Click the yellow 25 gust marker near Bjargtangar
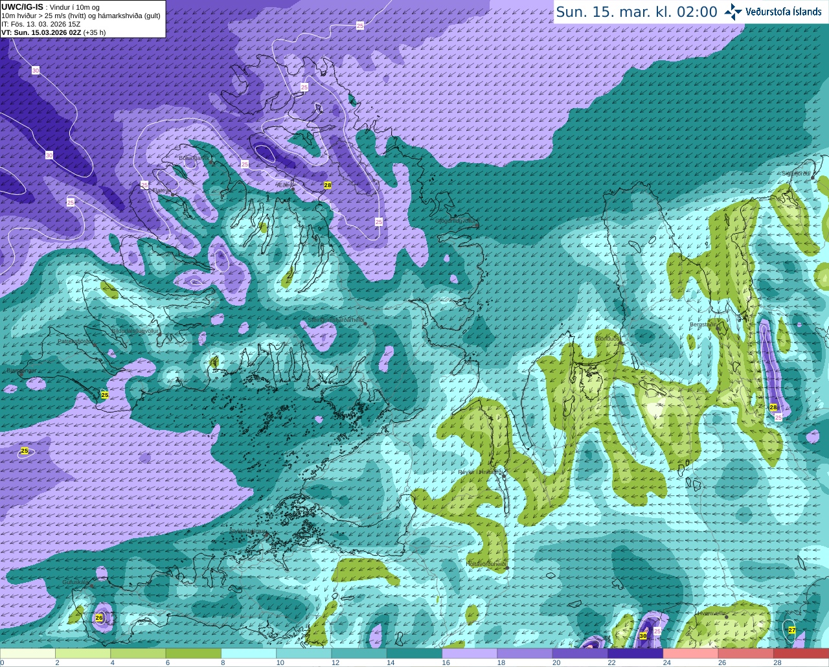This screenshot has width=829, height=667. 105,394
